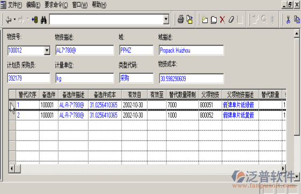
Task: Click the database insert icon
Action: [35, 19]
